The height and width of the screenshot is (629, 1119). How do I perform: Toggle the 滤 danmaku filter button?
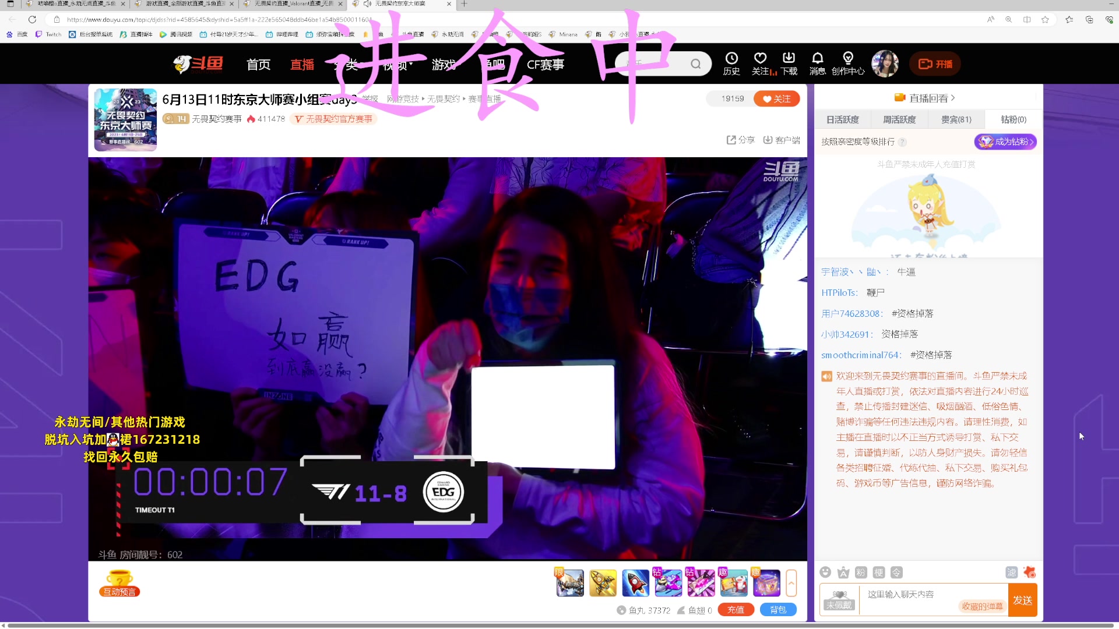click(1012, 573)
